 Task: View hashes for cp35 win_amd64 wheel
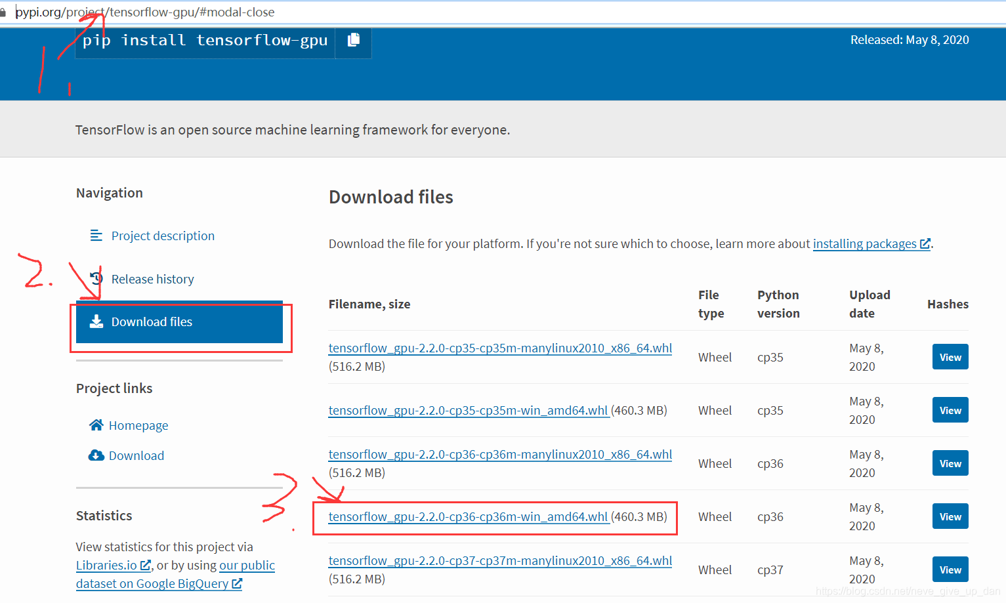(950, 410)
